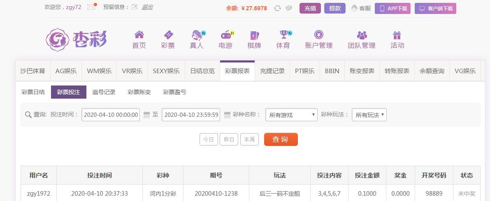This screenshot has height=201, width=490.
Task: Open the 首页 home icon
Action: point(139,35)
